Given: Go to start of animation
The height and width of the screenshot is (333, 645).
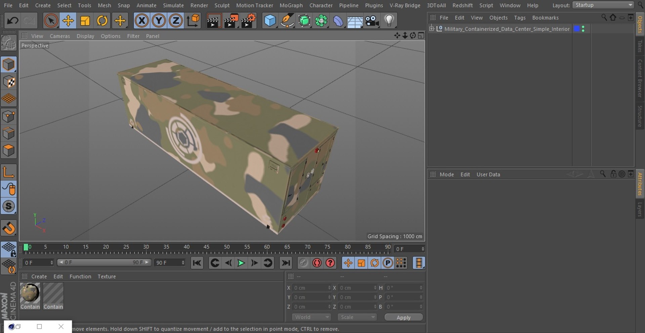Looking at the screenshot, I should coord(197,263).
